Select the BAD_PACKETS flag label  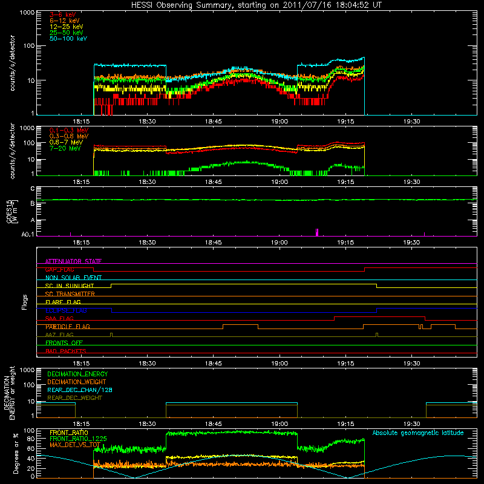pyautogui.click(x=66, y=351)
